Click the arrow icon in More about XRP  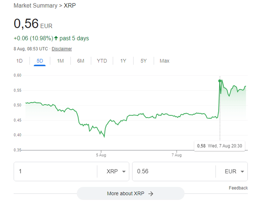coord(151,194)
